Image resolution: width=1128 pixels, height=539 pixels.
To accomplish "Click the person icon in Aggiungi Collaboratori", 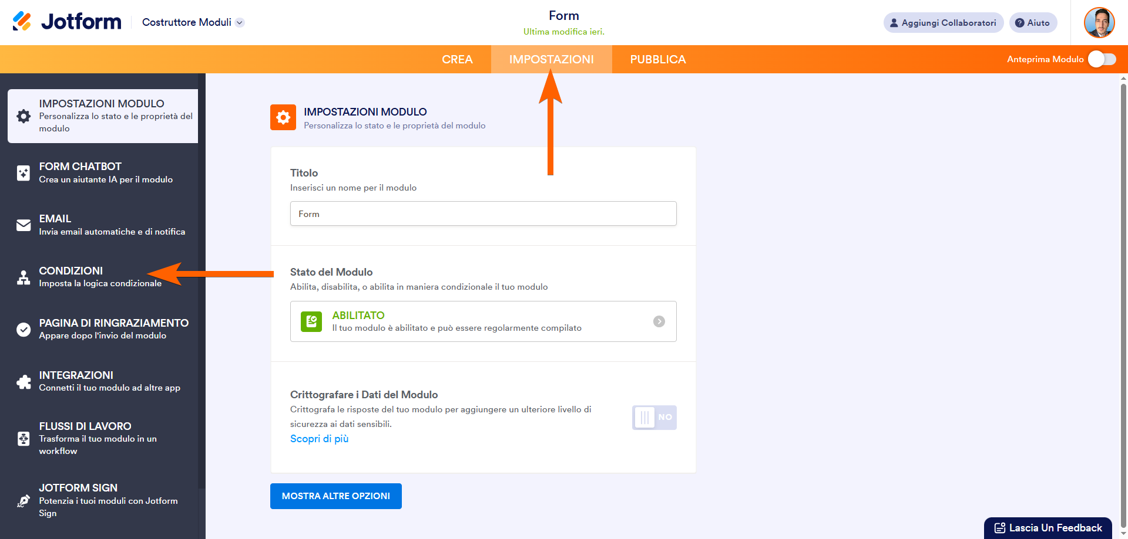I will (x=894, y=23).
